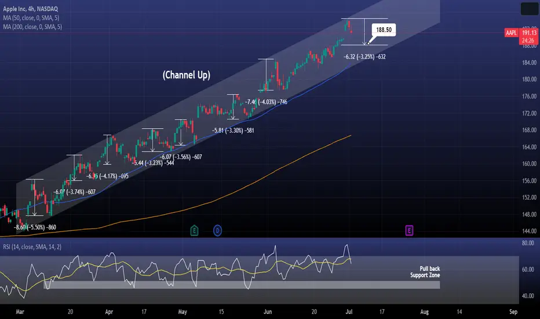
Task: Select the 188.50 callout label
Action: [x=384, y=30]
